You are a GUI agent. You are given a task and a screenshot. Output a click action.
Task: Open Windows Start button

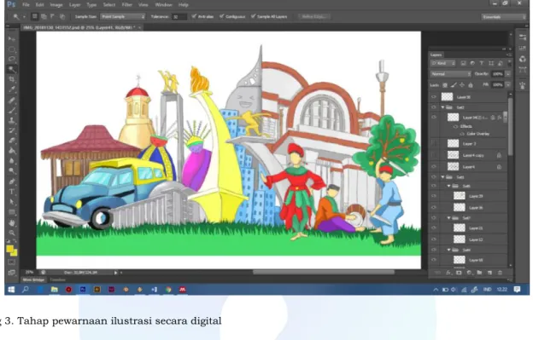pos(11,290)
